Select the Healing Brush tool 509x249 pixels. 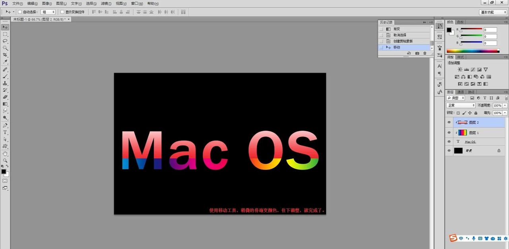[5, 70]
